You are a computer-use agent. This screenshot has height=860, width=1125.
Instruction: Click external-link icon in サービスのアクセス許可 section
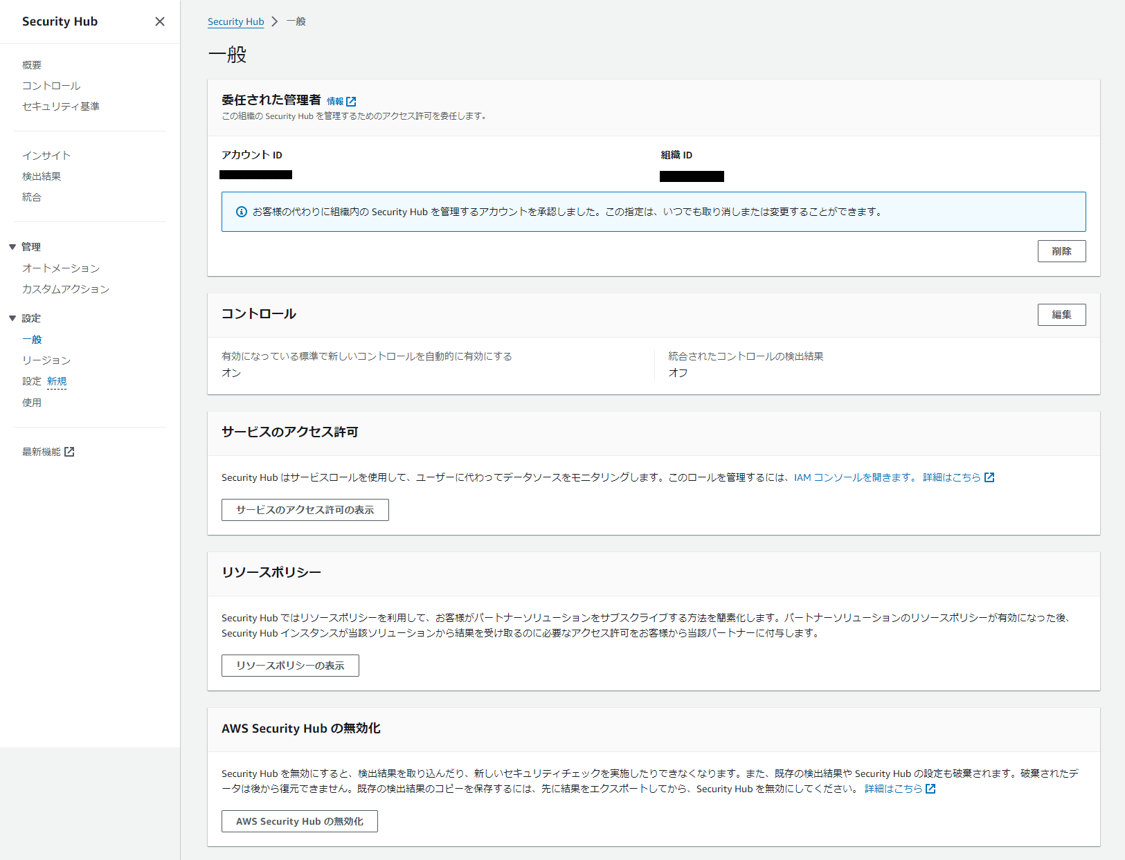pyautogui.click(x=989, y=477)
